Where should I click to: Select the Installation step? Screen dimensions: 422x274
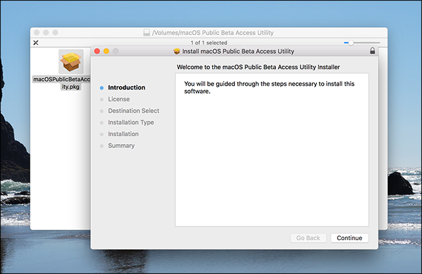(123, 134)
